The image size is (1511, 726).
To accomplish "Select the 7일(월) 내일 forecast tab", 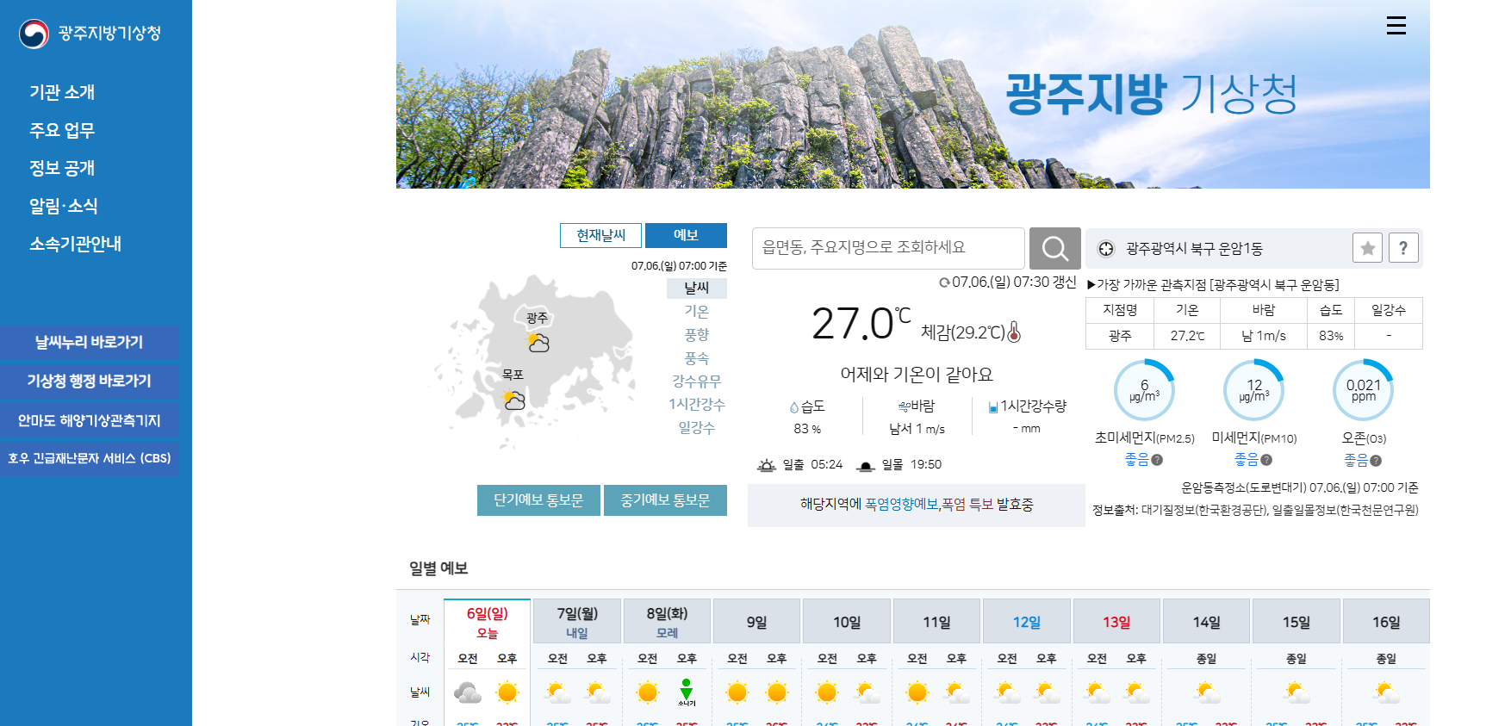I will tap(577, 622).
